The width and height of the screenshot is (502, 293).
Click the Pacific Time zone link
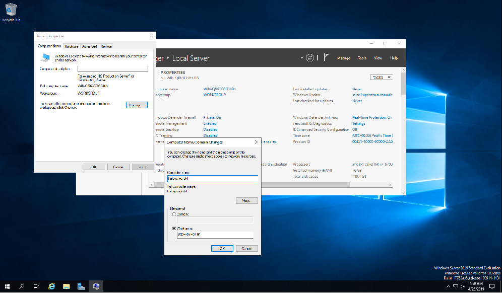click(372, 135)
